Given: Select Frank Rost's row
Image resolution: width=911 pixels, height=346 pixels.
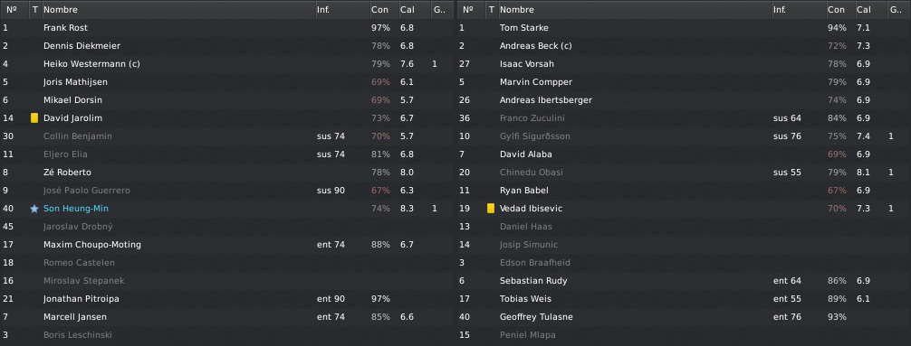Looking at the screenshot, I should point(226,28).
